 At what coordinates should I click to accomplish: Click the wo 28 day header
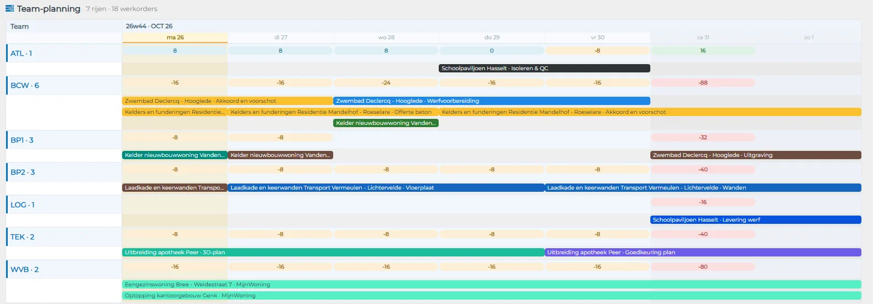click(386, 38)
